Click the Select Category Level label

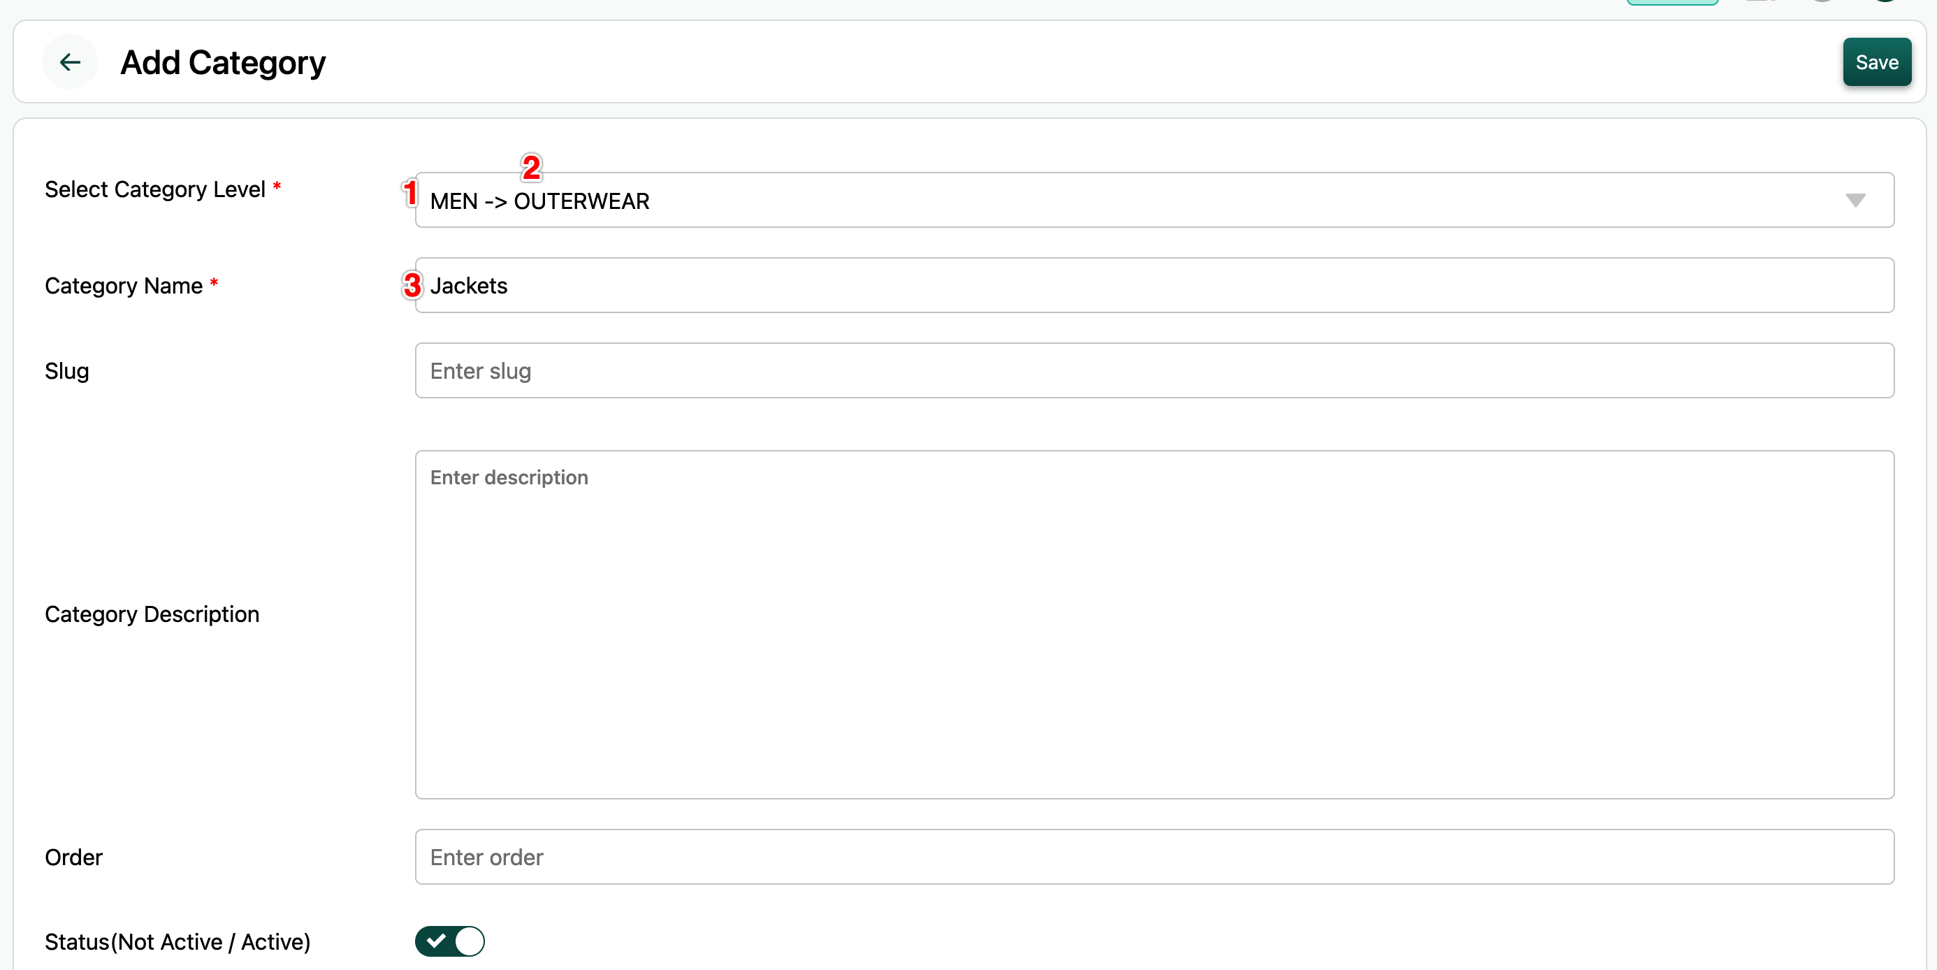click(155, 189)
